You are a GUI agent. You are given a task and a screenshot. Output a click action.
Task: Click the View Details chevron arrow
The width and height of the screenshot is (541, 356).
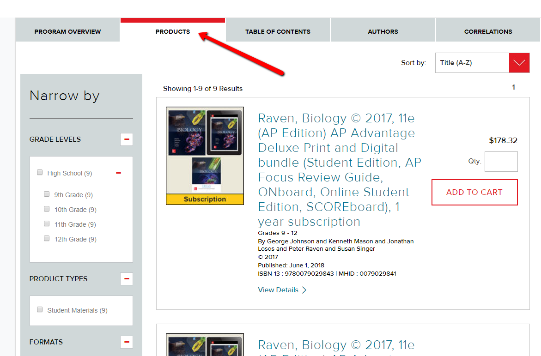coord(304,290)
